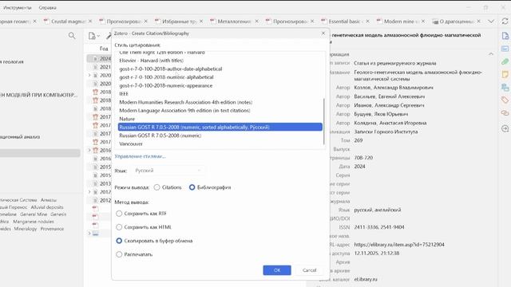Select the Citations output mode radio
Screen dimensions: 511x287
tap(157, 187)
